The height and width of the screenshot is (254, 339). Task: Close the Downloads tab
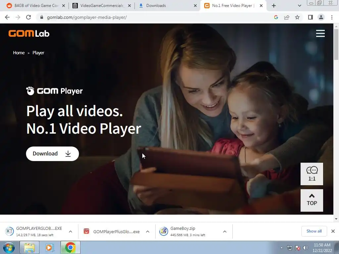click(195, 6)
